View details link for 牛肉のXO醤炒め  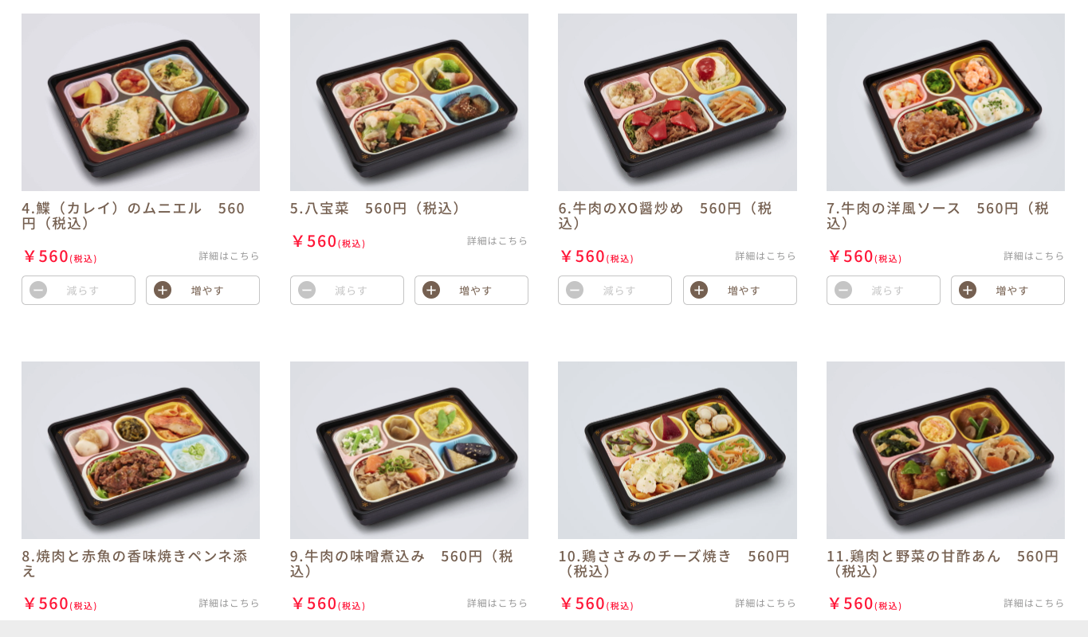(x=766, y=256)
